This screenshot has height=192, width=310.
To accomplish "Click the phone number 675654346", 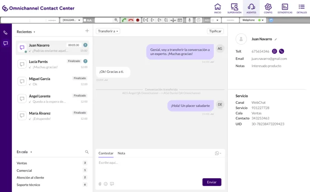I will pos(260,51).
